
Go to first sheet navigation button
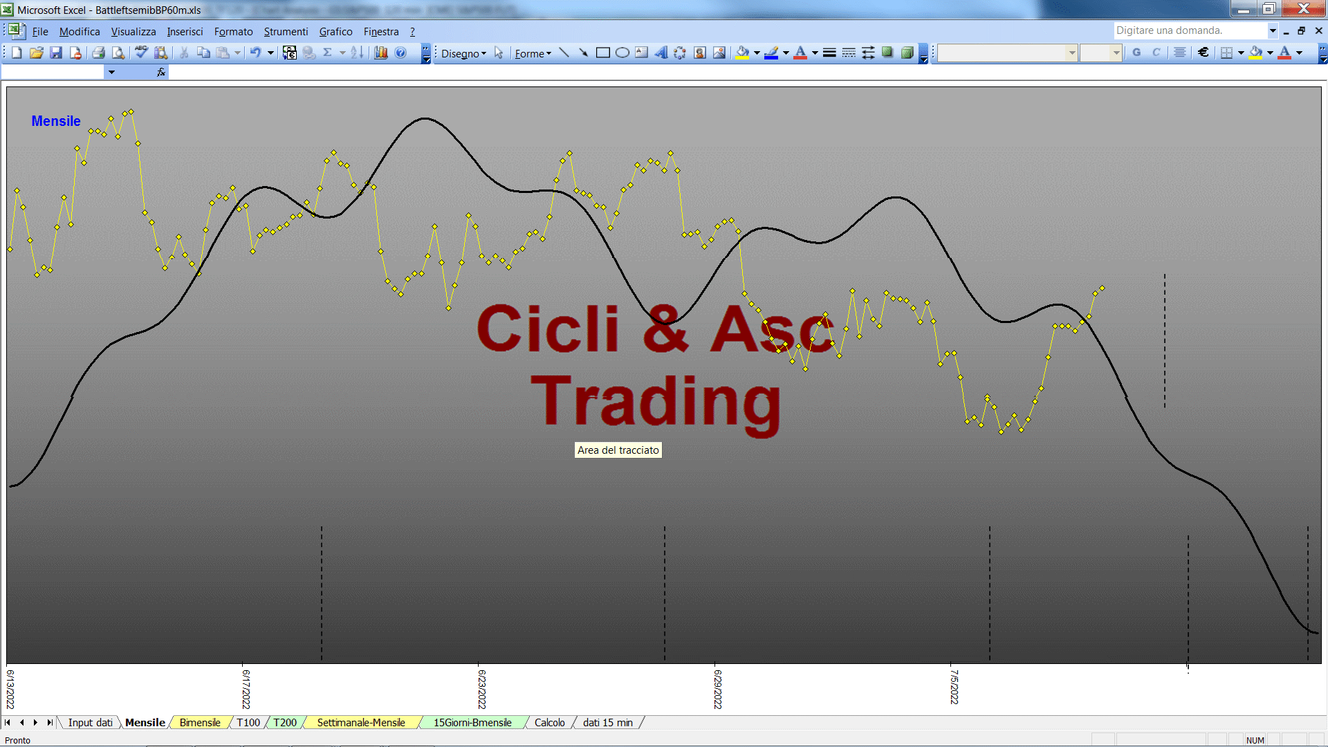[8, 722]
